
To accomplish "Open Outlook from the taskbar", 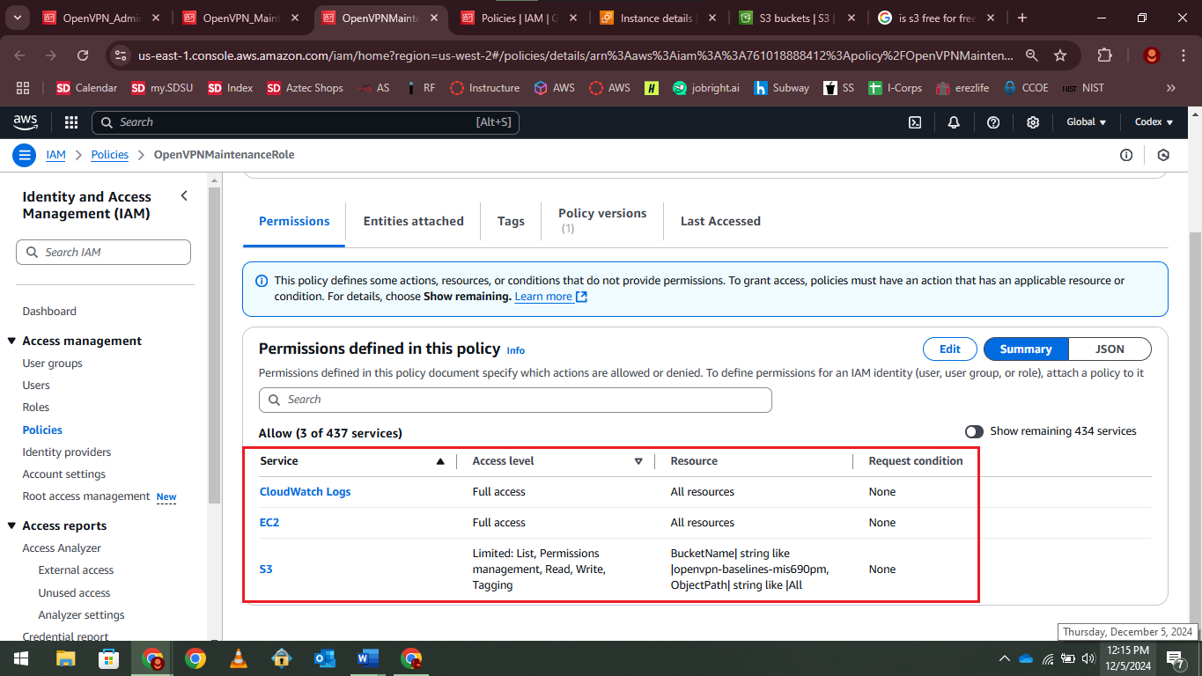I will (x=324, y=658).
